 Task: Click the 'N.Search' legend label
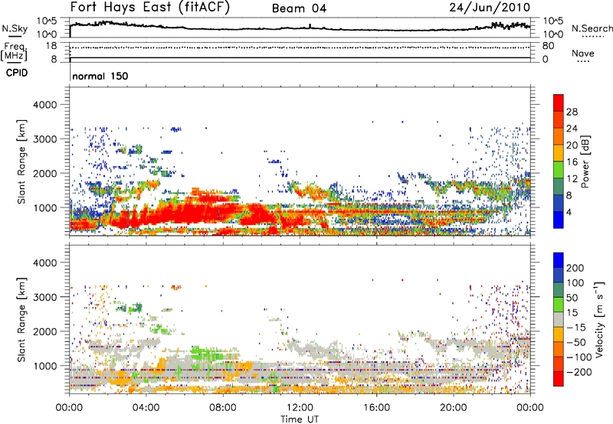pyautogui.click(x=592, y=28)
